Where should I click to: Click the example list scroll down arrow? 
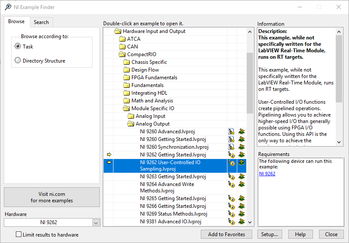(x=250, y=222)
